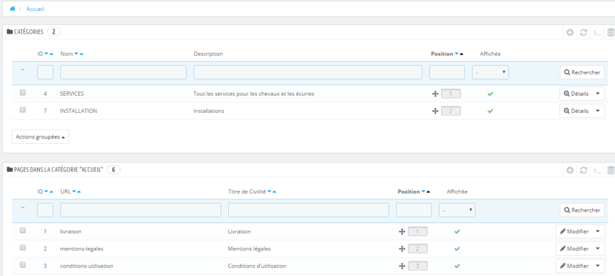Click Modifier for the livraison page
Viewport: 615px width, 276px height.
(x=574, y=231)
